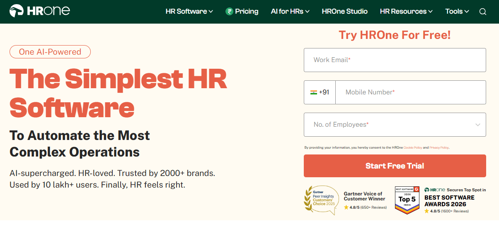Expand the HR Resources menu
Screen dimensions: 499x229
coord(406,12)
